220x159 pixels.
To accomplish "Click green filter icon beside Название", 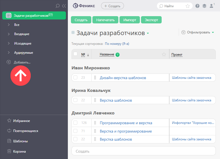I will [118, 55].
